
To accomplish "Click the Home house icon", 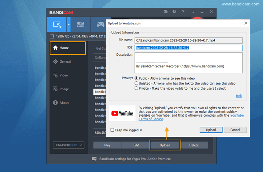I will pyautogui.click(x=55, y=48).
